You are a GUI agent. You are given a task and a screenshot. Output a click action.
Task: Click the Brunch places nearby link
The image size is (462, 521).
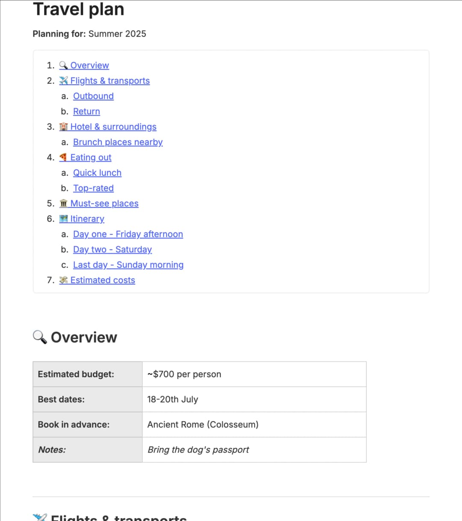118,142
